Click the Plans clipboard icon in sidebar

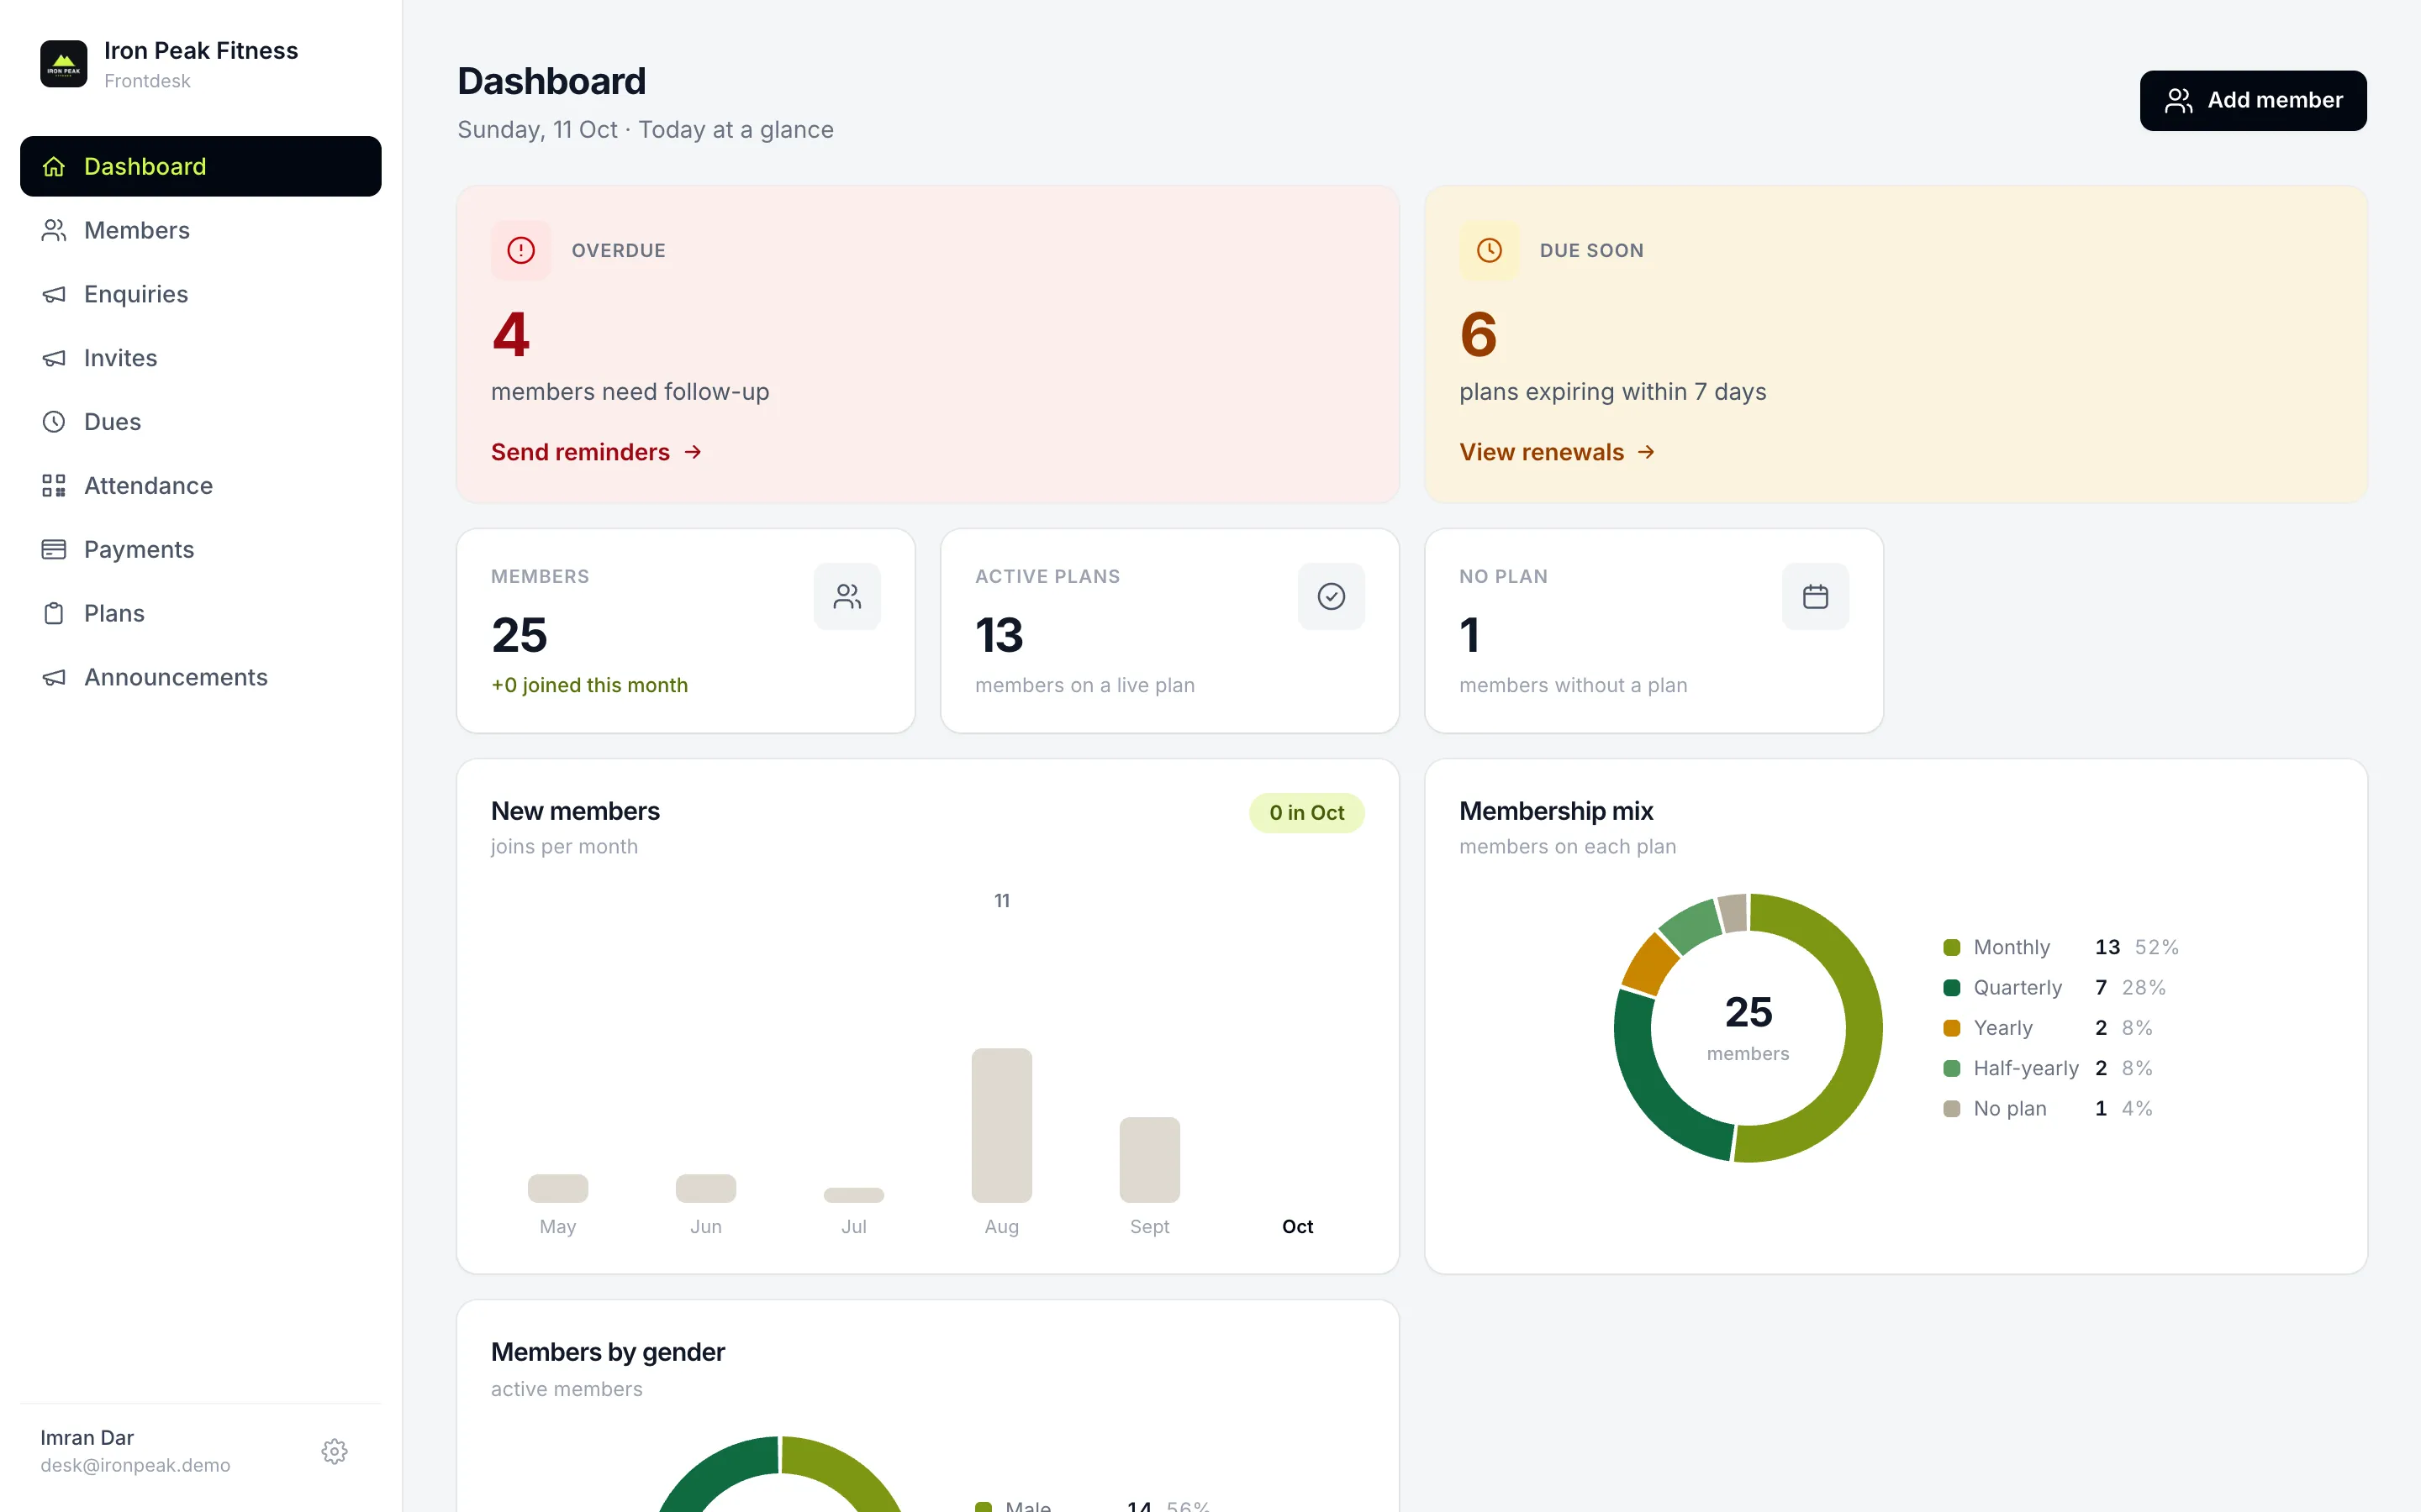[x=54, y=613]
